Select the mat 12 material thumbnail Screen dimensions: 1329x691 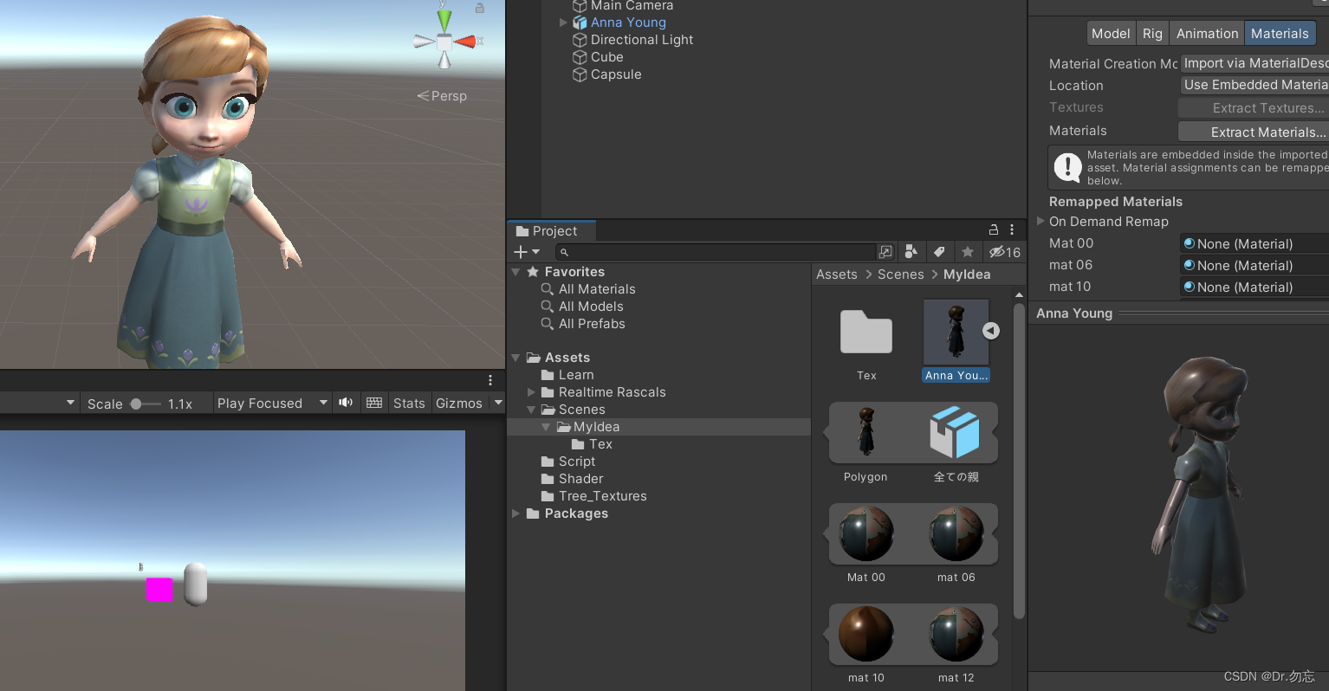(956, 635)
